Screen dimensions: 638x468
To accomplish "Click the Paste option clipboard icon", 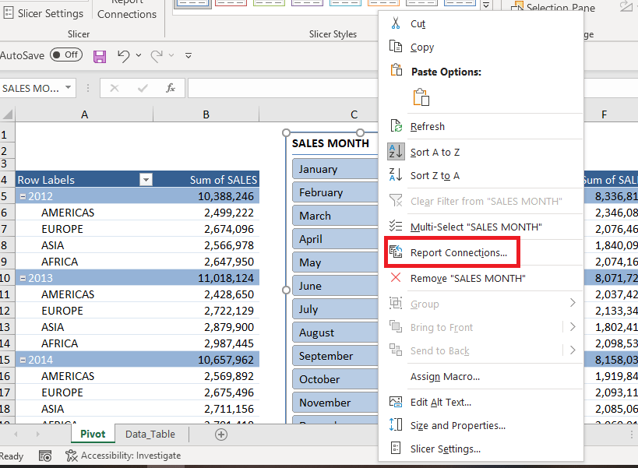I will (x=421, y=97).
